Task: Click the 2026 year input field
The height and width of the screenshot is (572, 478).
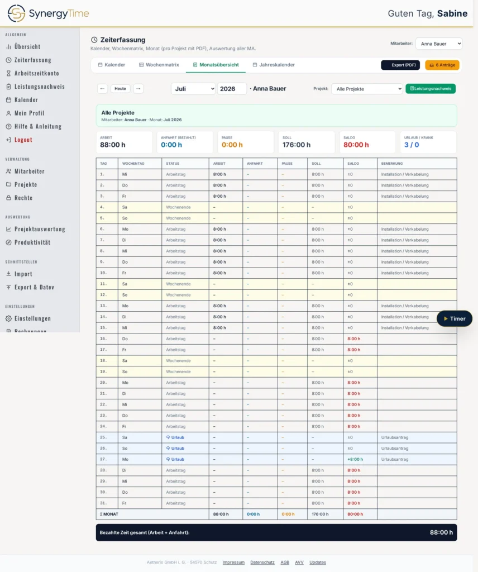Action: tap(232, 89)
